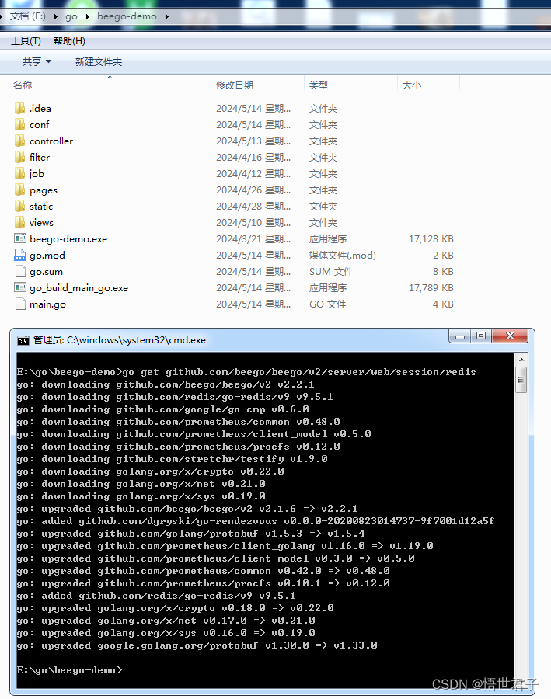Select folder name conf
551x699 pixels.
[x=40, y=125]
